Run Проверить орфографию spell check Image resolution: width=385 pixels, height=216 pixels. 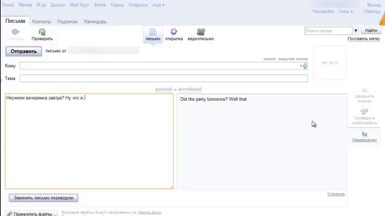[365, 117]
